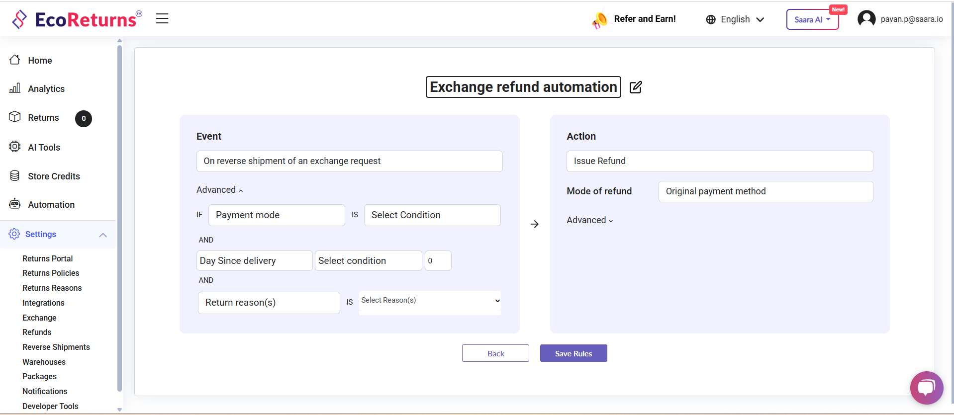Click the Analytics bar chart icon

(x=15, y=88)
